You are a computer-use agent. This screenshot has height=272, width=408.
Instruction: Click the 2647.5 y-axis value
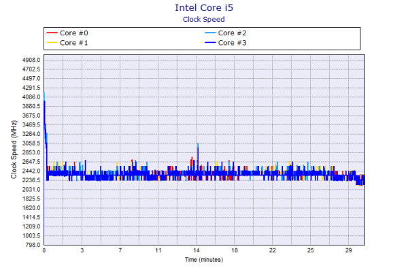tap(31, 162)
